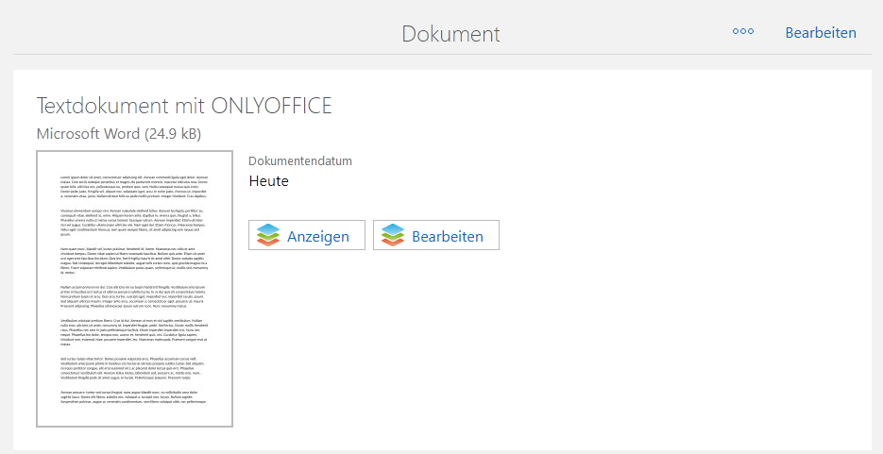Select the Heute date value
Image resolution: width=883 pixels, height=454 pixels.
pyautogui.click(x=269, y=181)
